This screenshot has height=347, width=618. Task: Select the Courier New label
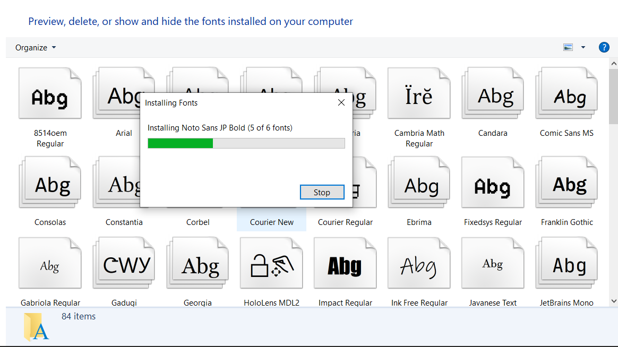click(x=271, y=222)
